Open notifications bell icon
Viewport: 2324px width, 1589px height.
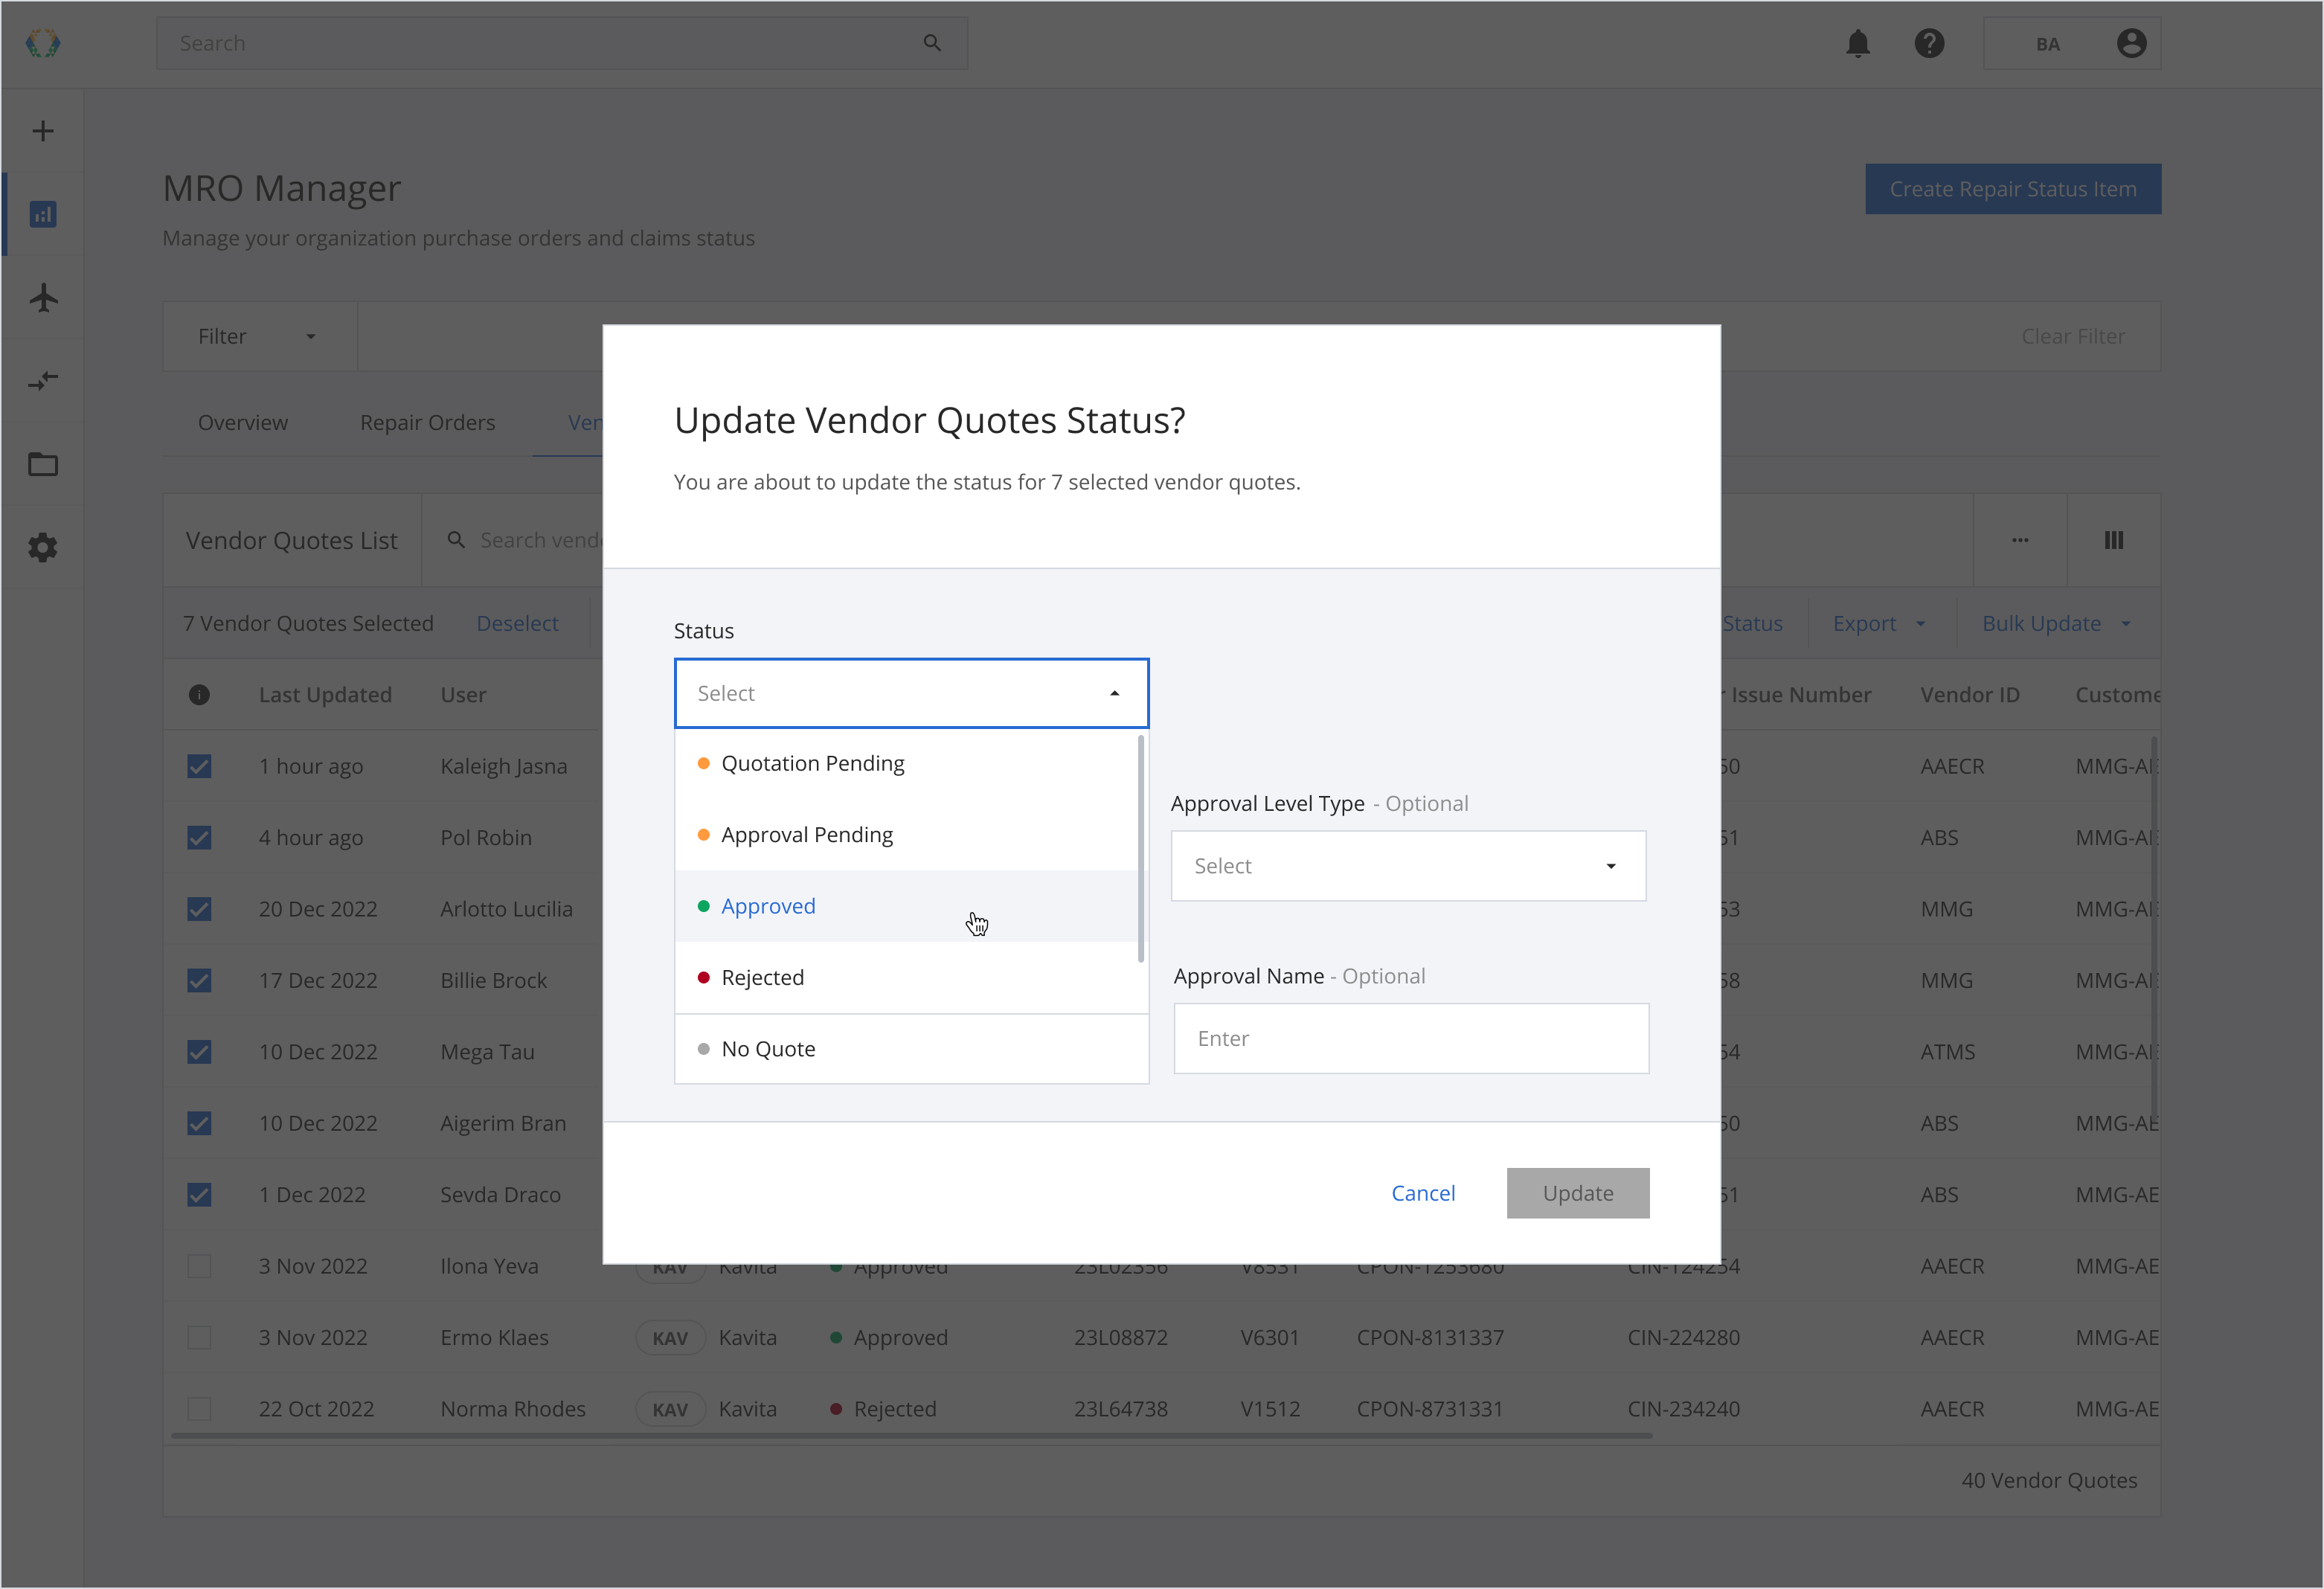[x=1858, y=43]
